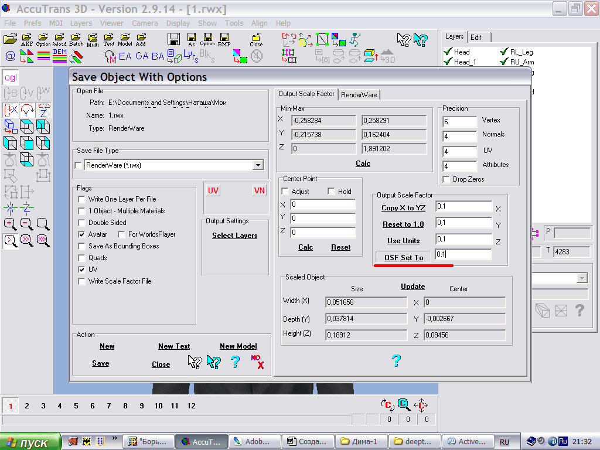
Task: Switch to the RenderWare tab
Action: pos(359,95)
